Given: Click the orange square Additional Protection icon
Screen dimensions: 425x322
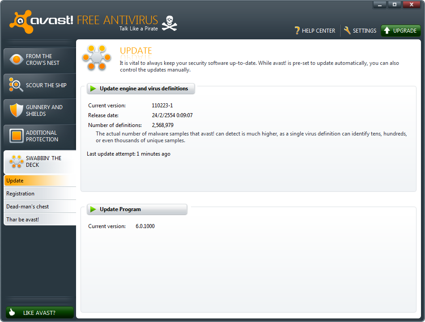Looking at the screenshot, I should point(16,136).
